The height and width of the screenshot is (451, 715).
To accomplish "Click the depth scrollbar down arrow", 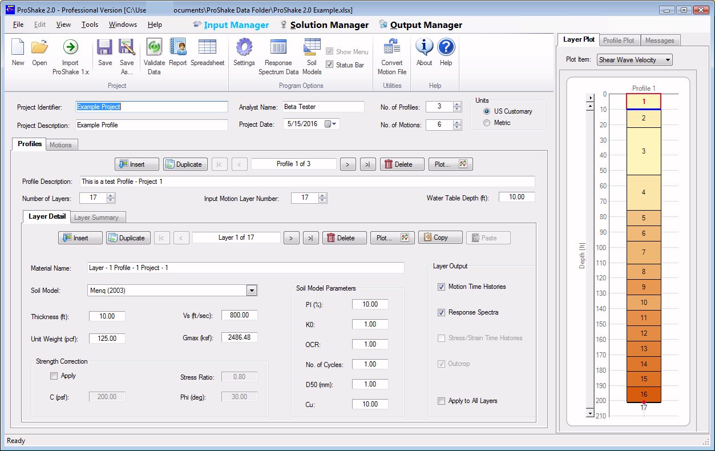I will 590,412.
